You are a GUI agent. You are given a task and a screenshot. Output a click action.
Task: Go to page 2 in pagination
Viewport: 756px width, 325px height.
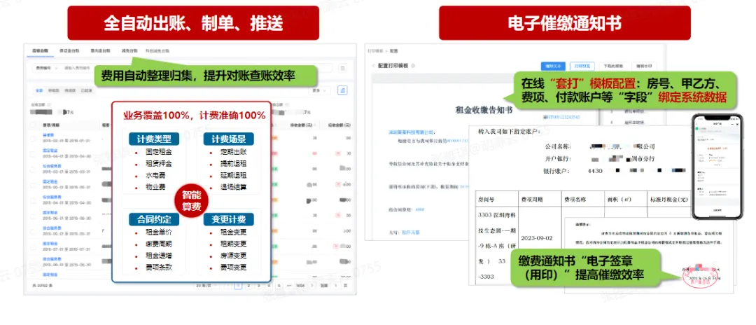[x=248, y=286]
